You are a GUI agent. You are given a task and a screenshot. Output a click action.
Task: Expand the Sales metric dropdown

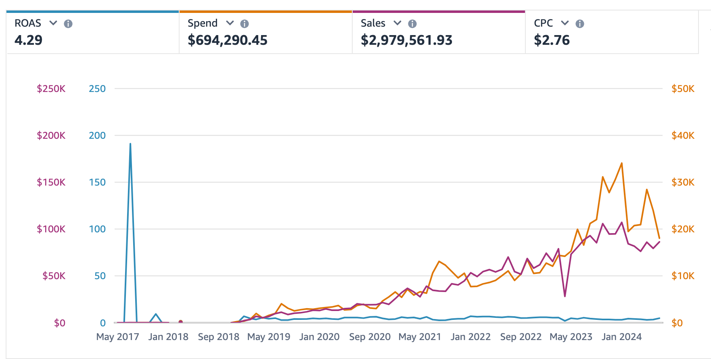pos(397,23)
